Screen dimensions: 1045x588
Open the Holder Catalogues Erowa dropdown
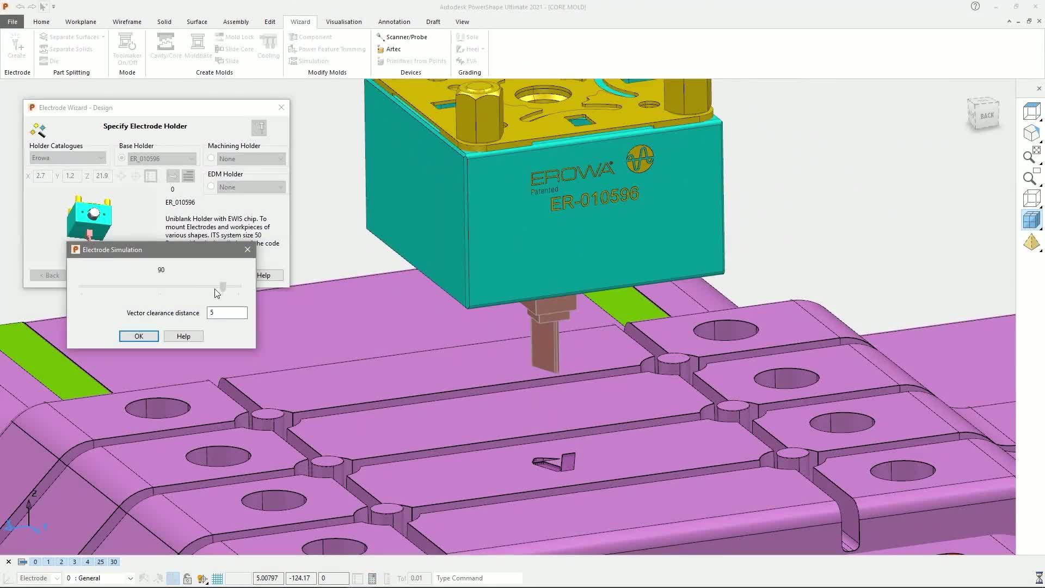(x=67, y=158)
